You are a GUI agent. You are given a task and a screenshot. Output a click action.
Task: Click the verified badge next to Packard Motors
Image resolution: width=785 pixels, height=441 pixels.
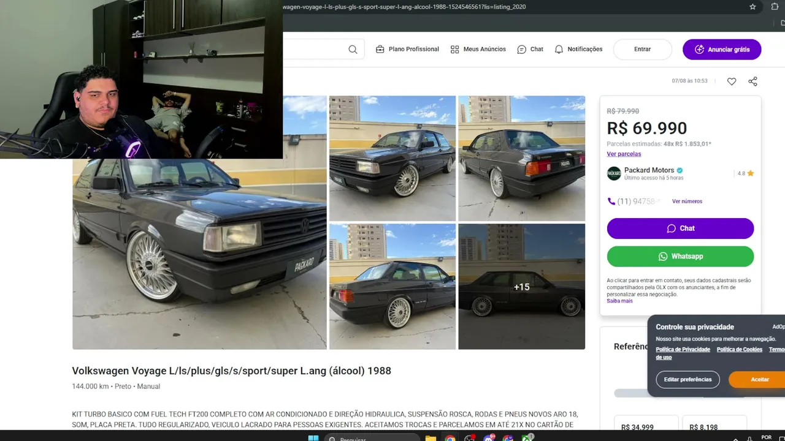click(680, 171)
